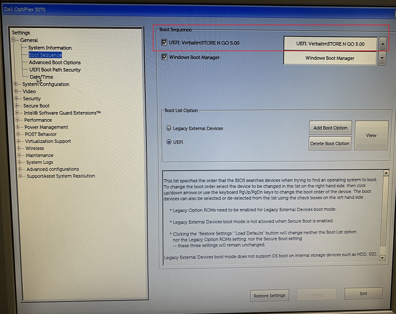Expand the System Configuration node
Viewport: 396px width, 314px height.
click(x=16, y=84)
